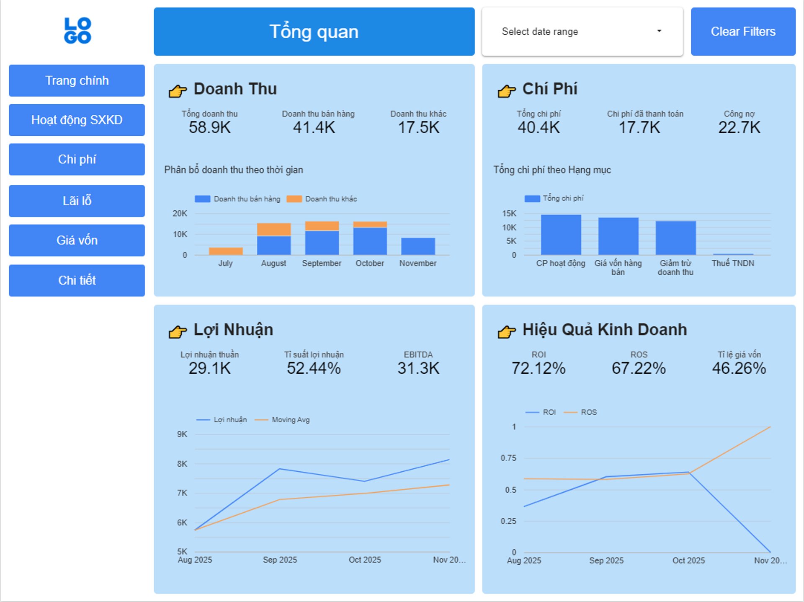Click pointing hand icon beside Chi Phí
This screenshot has height=602, width=804.
coord(506,90)
